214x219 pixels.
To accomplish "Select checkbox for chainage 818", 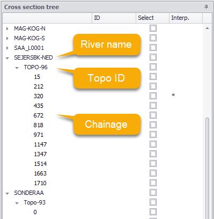I will click(153, 125).
